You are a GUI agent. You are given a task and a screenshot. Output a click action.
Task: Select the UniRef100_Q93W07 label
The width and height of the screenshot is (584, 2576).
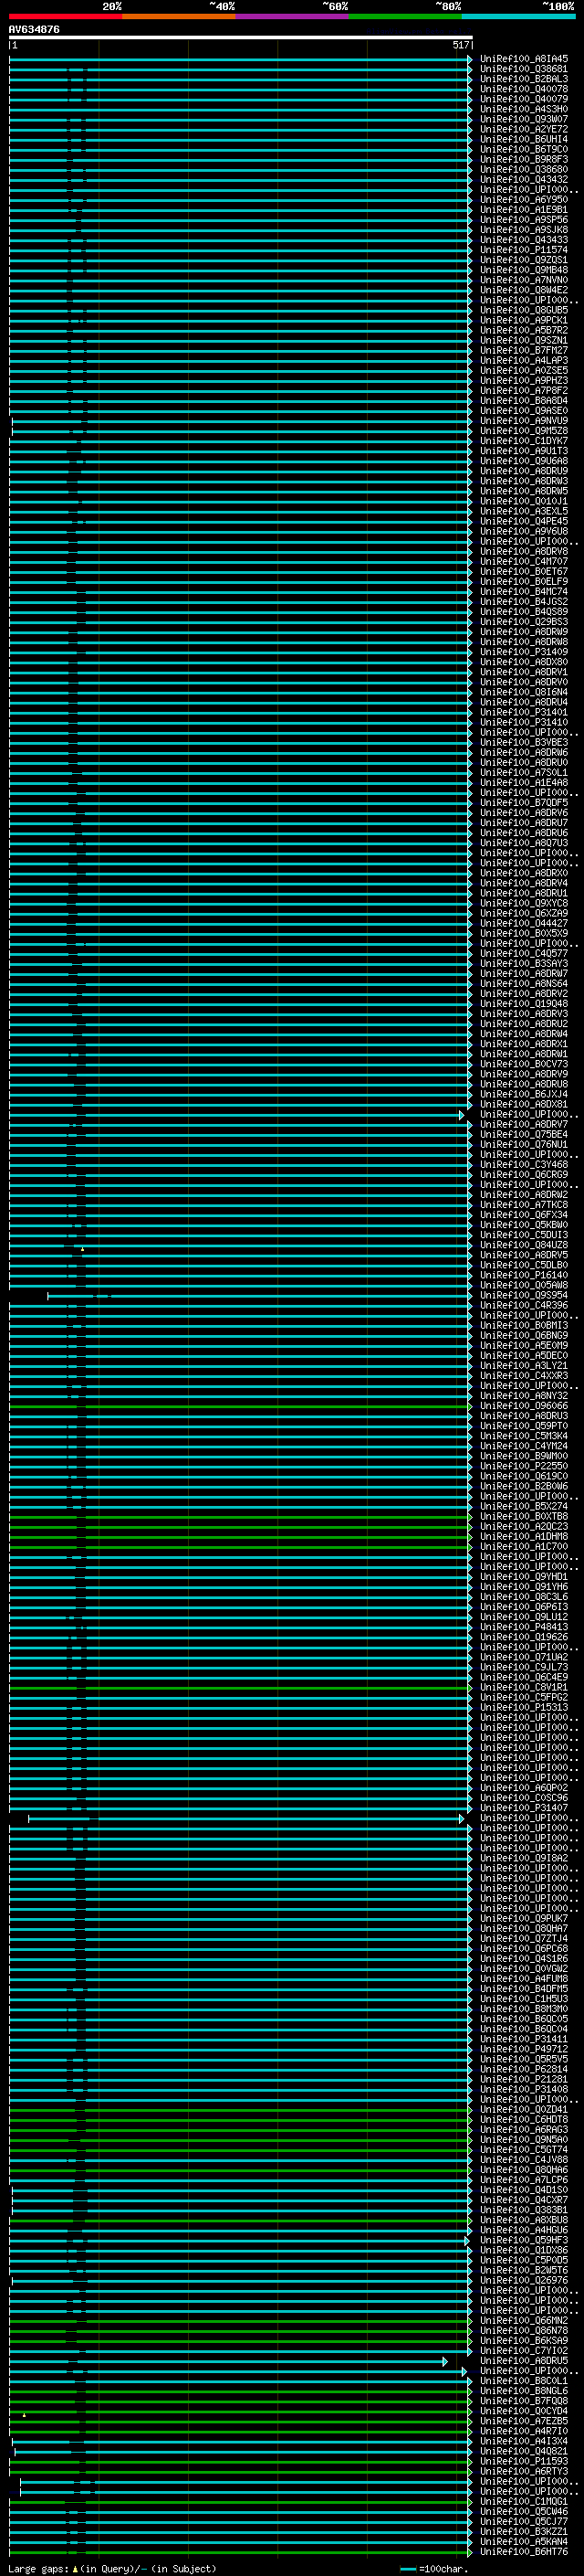[x=524, y=119]
